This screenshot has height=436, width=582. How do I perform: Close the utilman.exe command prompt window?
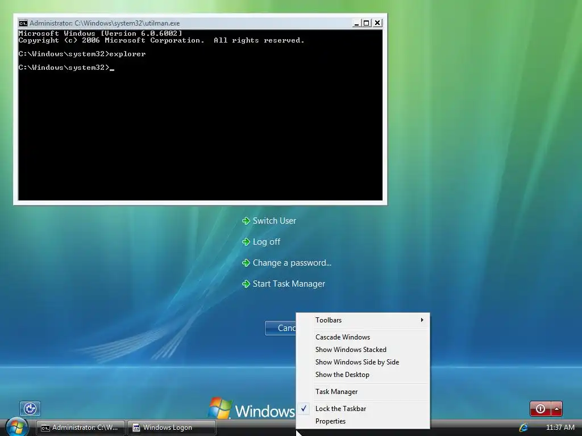tap(377, 23)
